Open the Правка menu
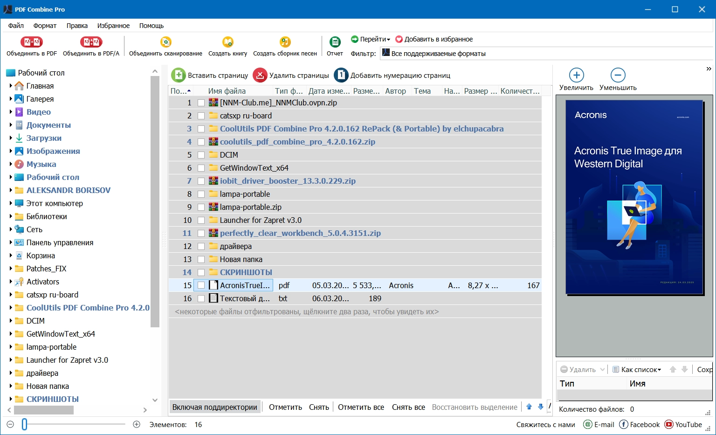The width and height of the screenshot is (716, 435). coord(77,26)
